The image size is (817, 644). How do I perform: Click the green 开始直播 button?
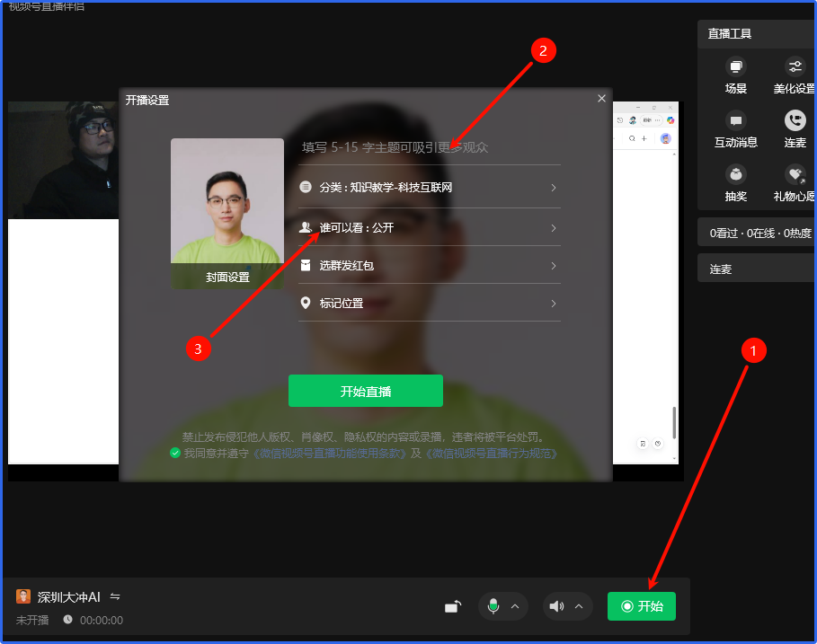(365, 392)
